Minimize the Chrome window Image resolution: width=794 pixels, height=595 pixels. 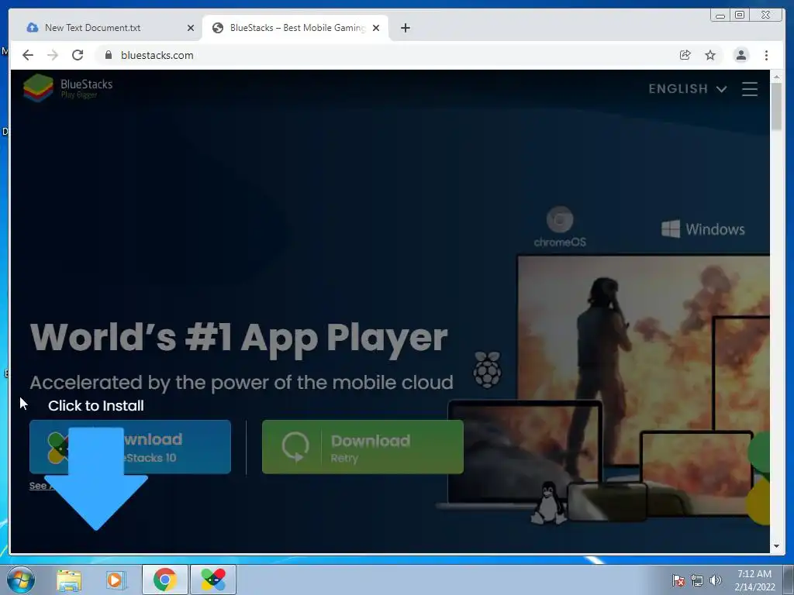[x=720, y=15]
